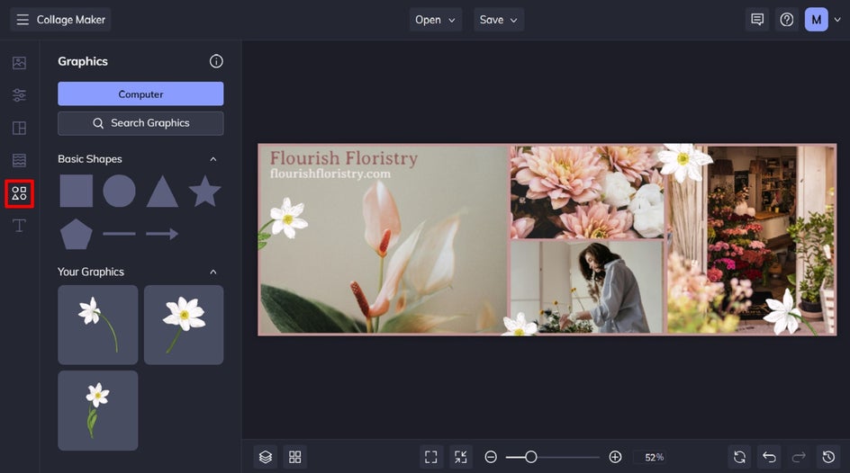Open the Layers panel icon
850x473 pixels.
[x=265, y=458]
